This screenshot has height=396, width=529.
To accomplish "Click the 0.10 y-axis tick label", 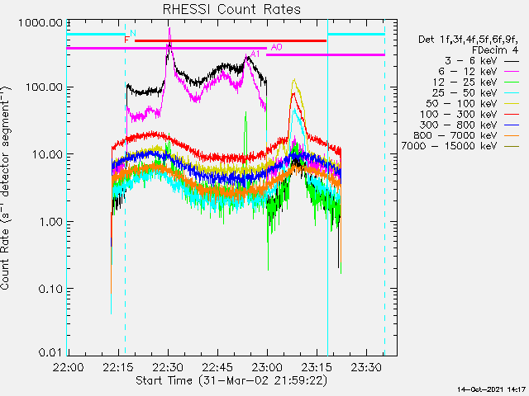I will click(x=51, y=289).
